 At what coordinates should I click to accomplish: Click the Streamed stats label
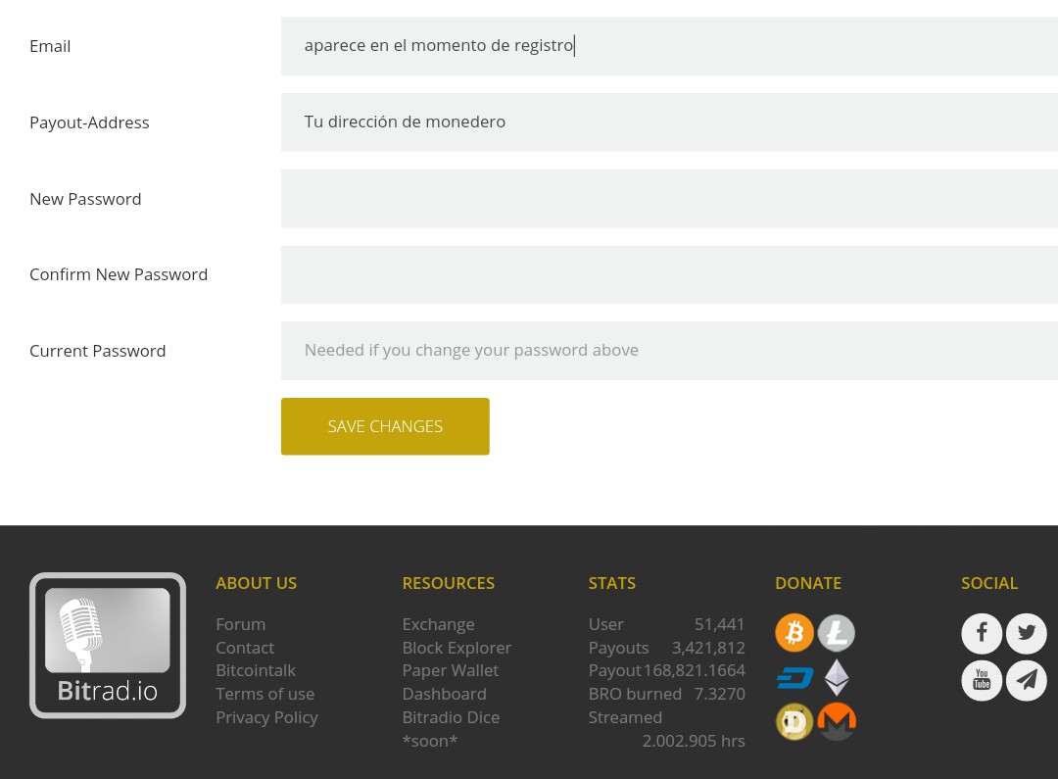pyautogui.click(x=625, y=717)
